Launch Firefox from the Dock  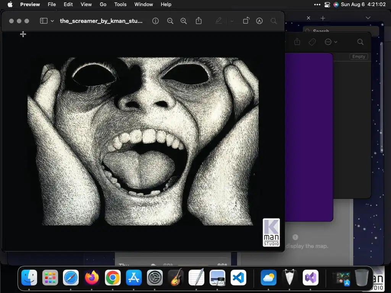[x=92, y=277]
